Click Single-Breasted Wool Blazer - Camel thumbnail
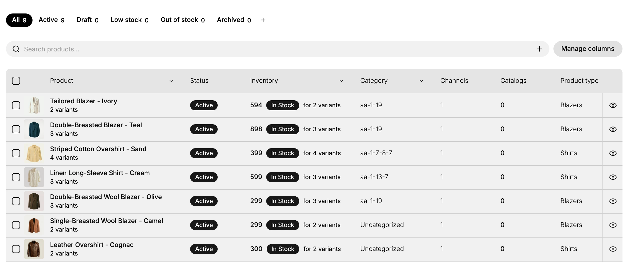This screenshot has width=632, height=262. [x=34, y=225]
